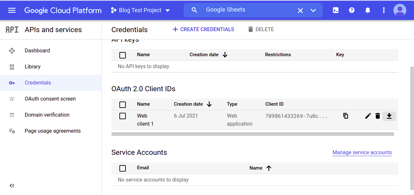Open OAuth consent screen page

click(x=50, y=99)
